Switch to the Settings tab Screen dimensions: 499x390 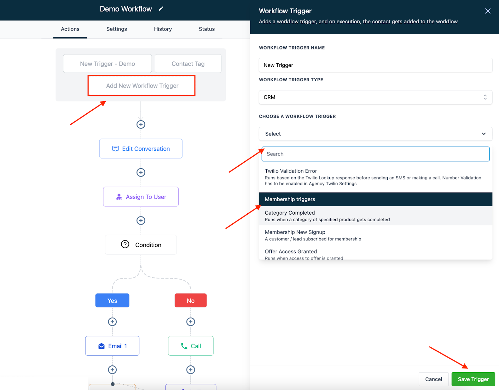point(117,29)
